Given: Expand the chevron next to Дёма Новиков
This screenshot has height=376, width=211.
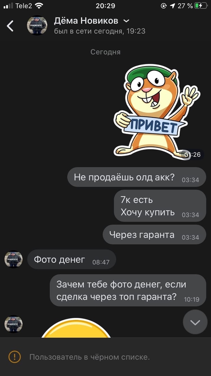Looking at the screenshot, I should tap(126, 21).
